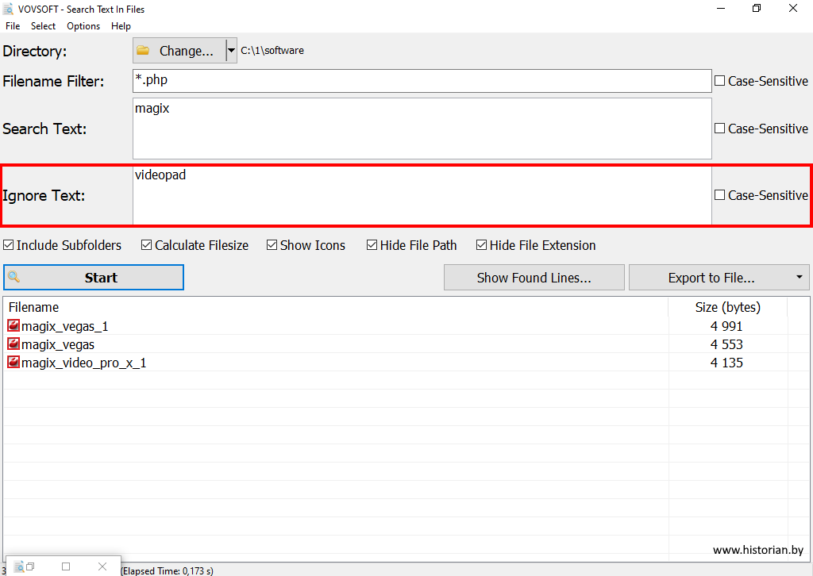The image size is (813, 576).
Task: Open the Select menu
Action: tap(43, 26)
